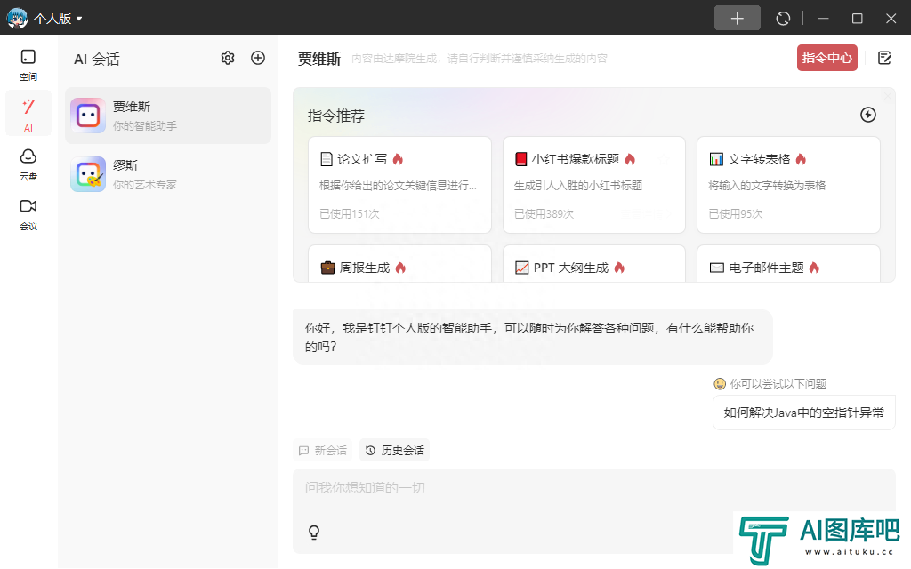Select the AI magic wand sidebar item
Screen dimensions: 911x569
[x=28, y=115]
